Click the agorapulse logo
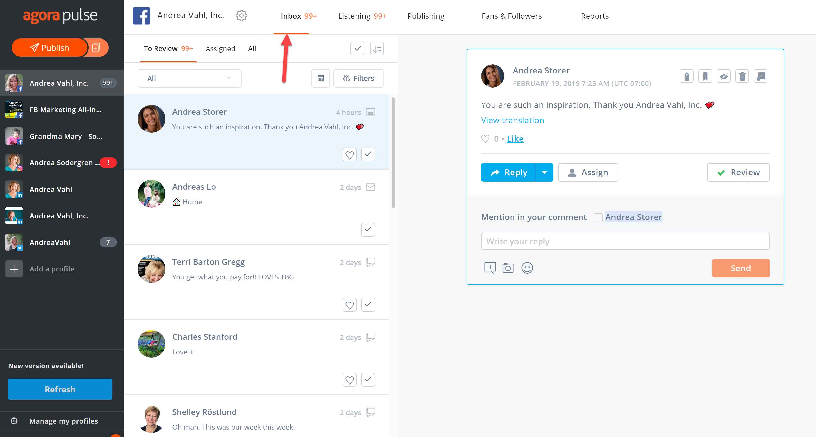Viewport: 816px width, 437px height. [x=60, y=16]
